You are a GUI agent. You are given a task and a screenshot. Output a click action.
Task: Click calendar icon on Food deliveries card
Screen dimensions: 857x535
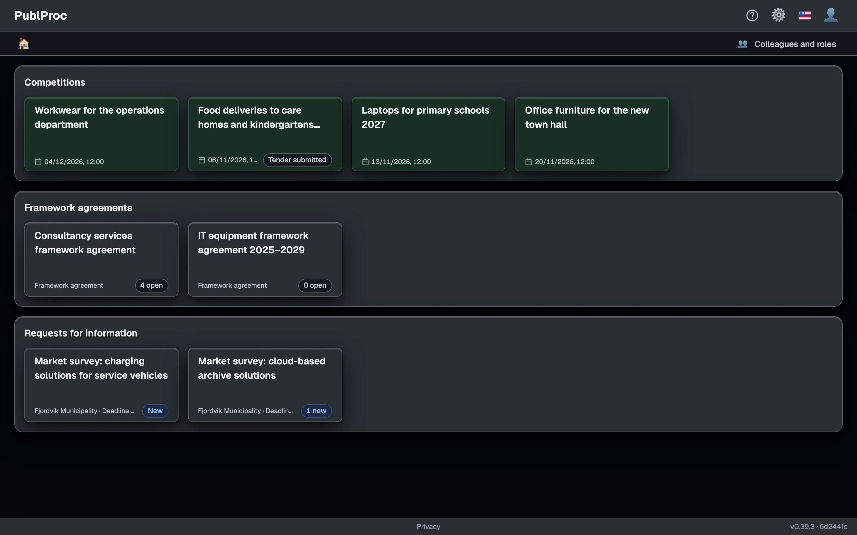coord(201,160)
